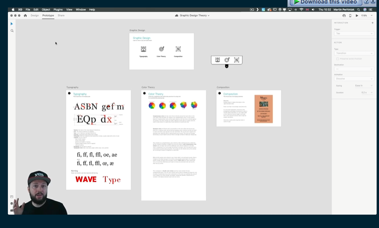Click the help question mark on download bar
The height and width of the screenshot is (228, 379).
click(367, 2)
